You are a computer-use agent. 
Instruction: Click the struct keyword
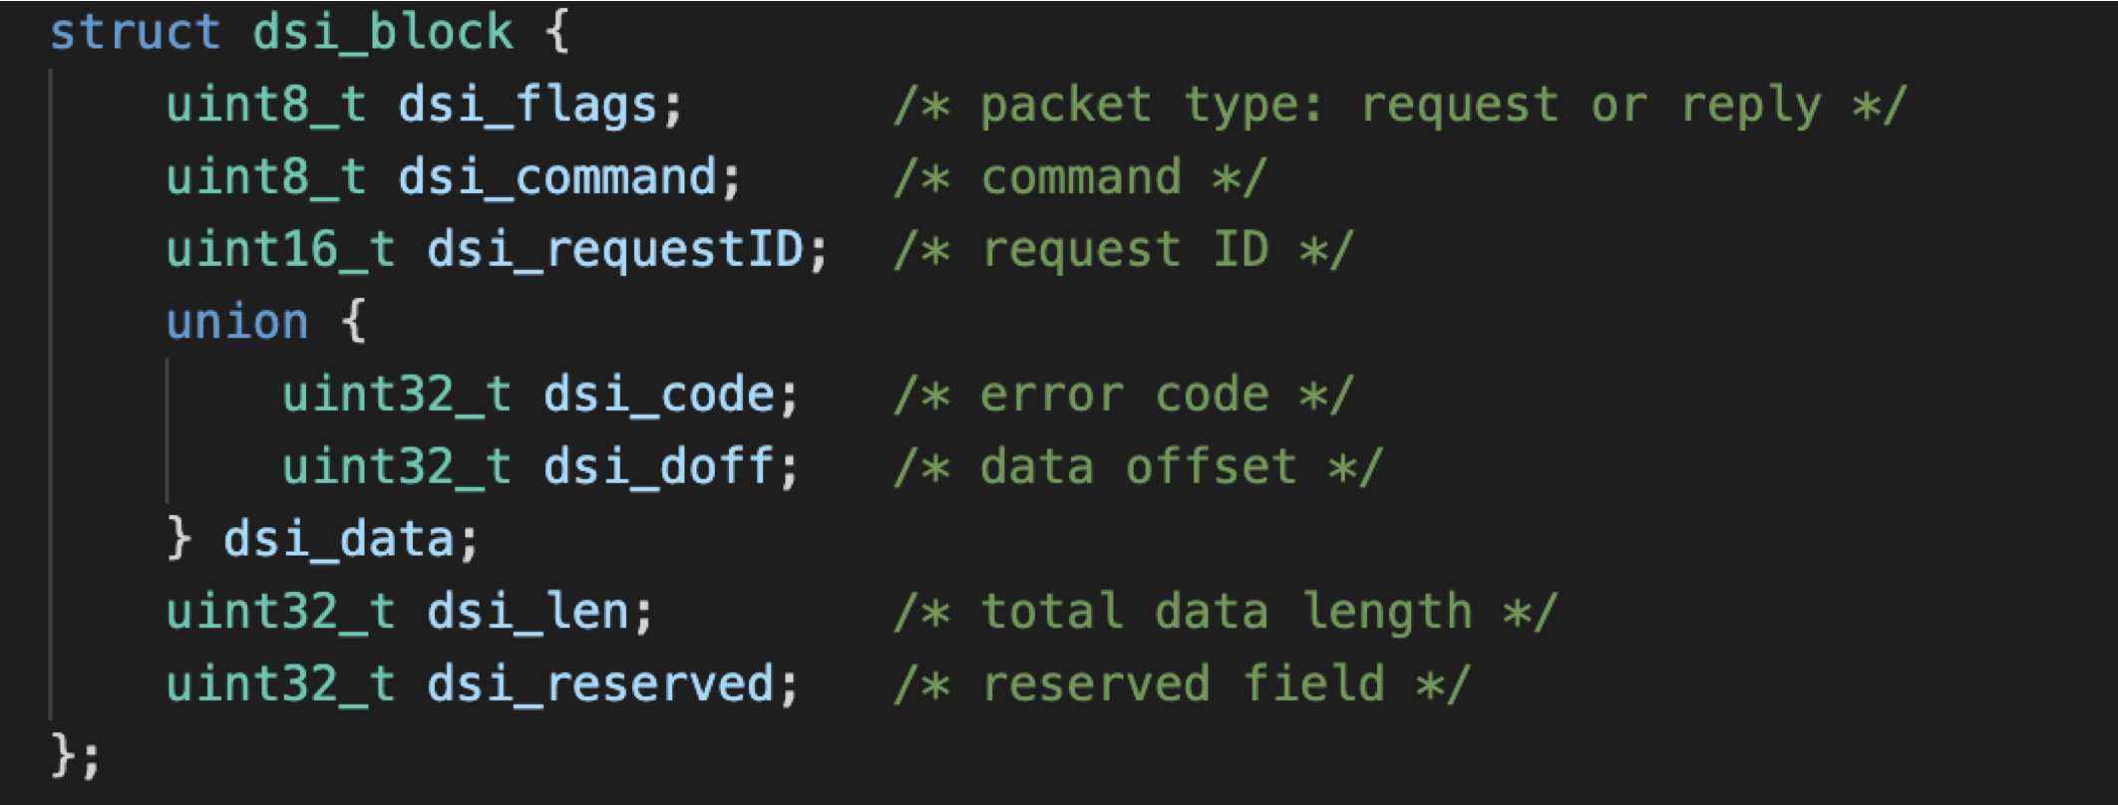coord(135,32)
